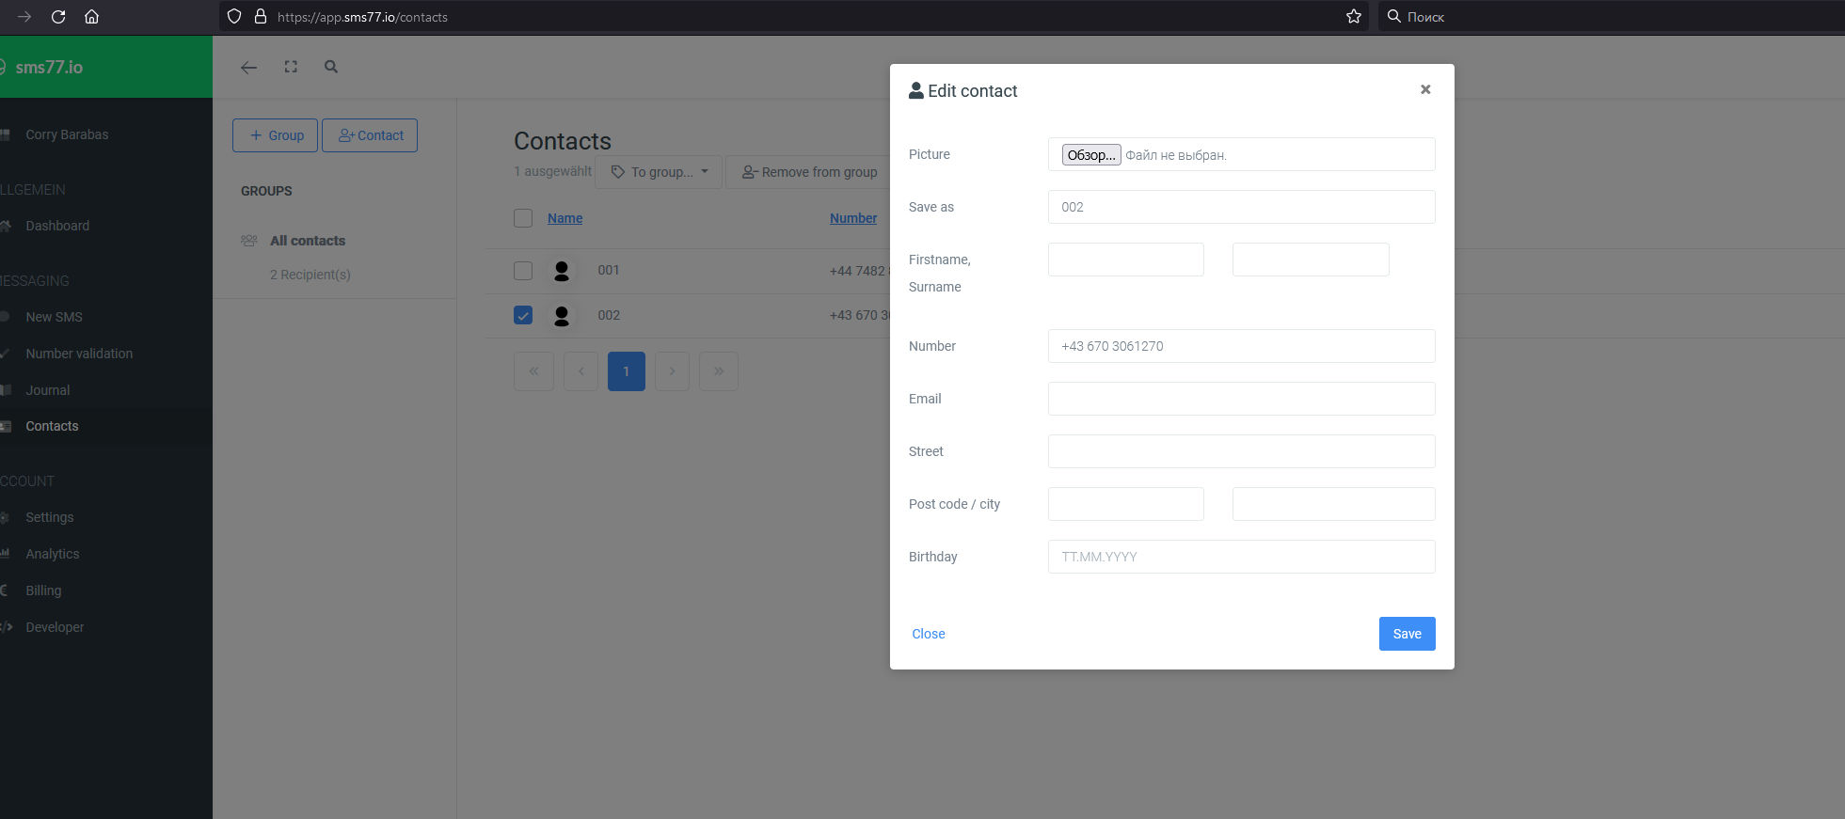Click the Close link in the dialog

point(929,634)
